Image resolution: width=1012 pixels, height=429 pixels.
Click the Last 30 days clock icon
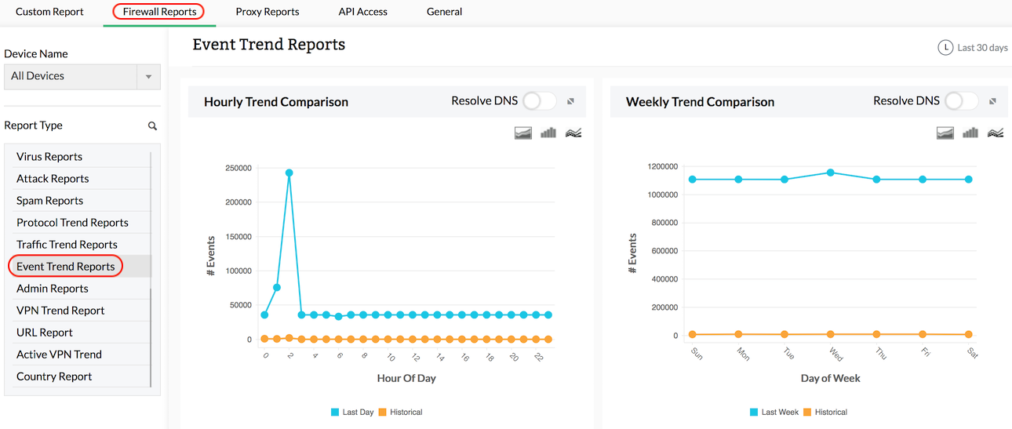[x=945, y=48]
